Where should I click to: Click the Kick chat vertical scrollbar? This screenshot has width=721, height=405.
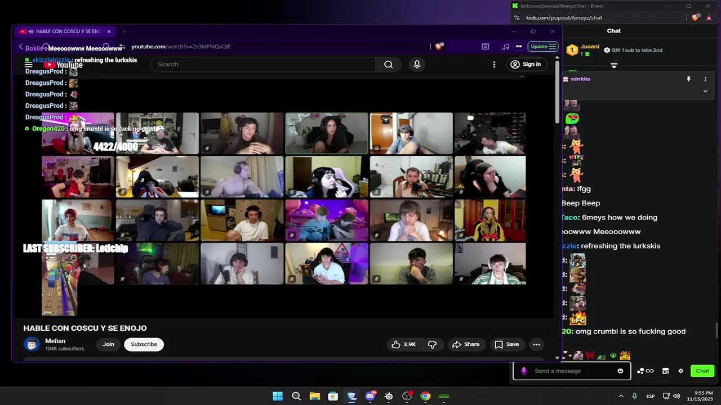716,329
